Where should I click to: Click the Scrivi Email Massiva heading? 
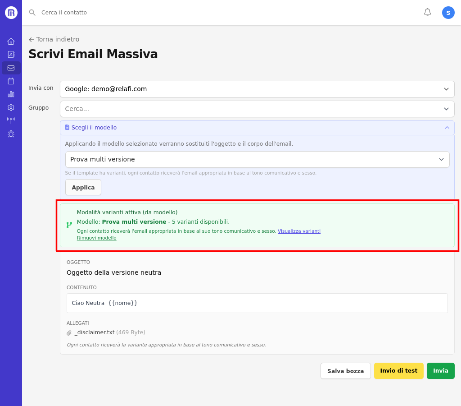coord(93,54)
